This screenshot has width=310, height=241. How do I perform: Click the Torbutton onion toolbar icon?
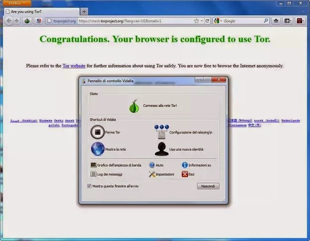pos(27,21)
